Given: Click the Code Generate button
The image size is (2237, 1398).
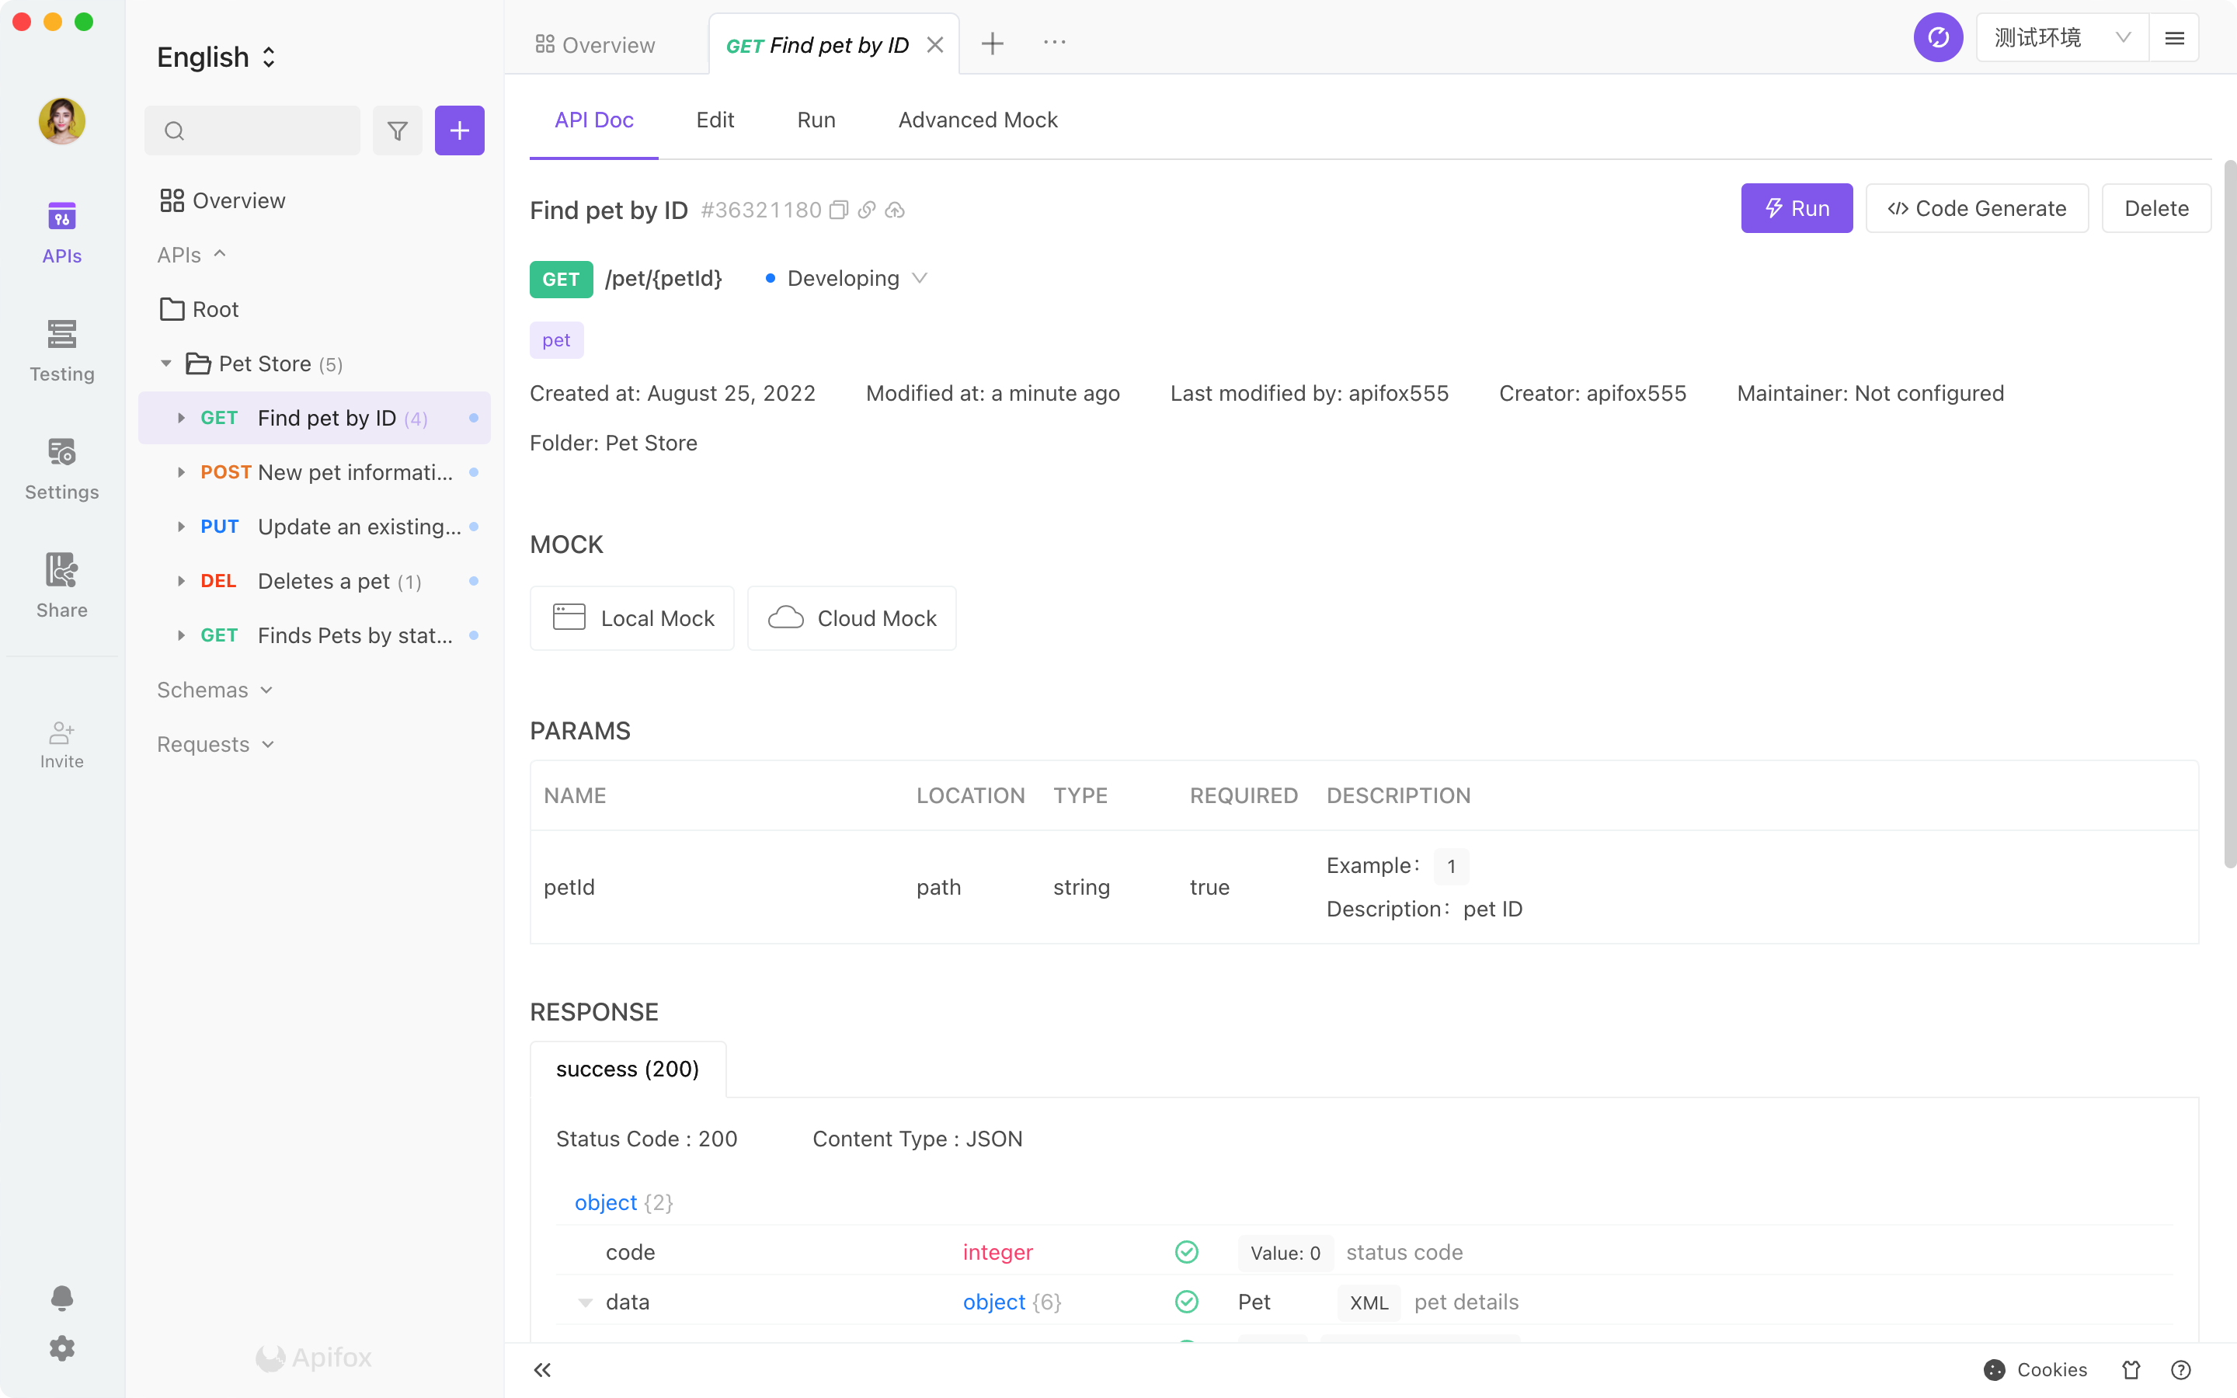Looking at the screenshot, I should [1976, 208].
